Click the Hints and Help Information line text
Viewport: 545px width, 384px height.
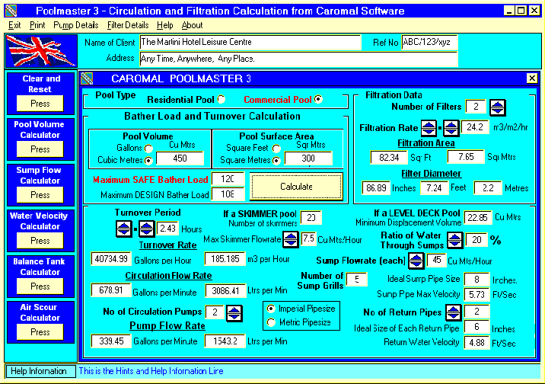point(151,371)
